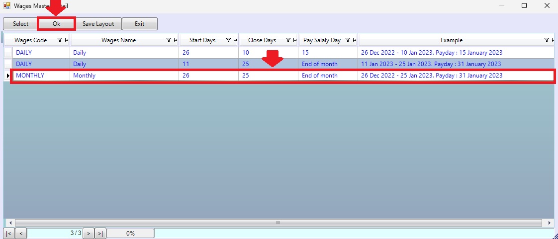This screenshot has width=558, height=239.
Task: Go to the previous record
Action: click(21, 233)
